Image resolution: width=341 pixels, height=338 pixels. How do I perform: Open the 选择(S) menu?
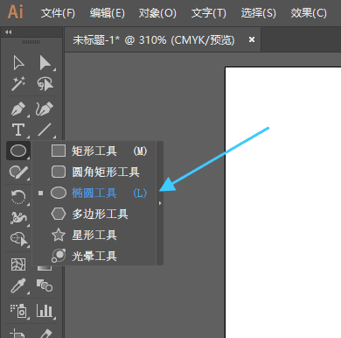(258, 13)
